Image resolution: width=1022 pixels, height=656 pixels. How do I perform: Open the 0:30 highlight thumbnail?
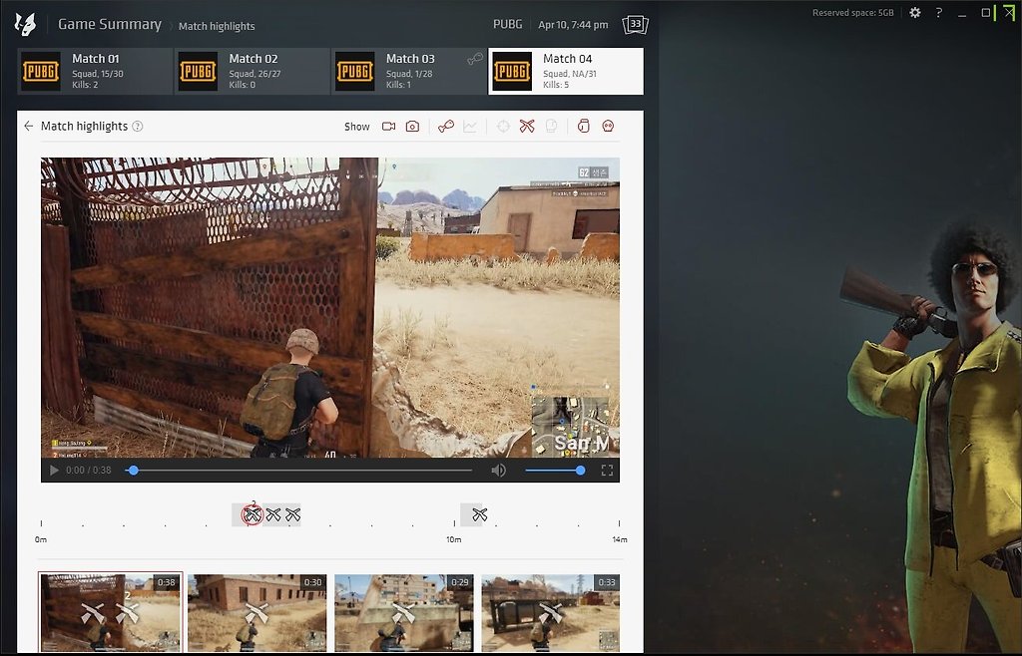click(x=257, y=612)
